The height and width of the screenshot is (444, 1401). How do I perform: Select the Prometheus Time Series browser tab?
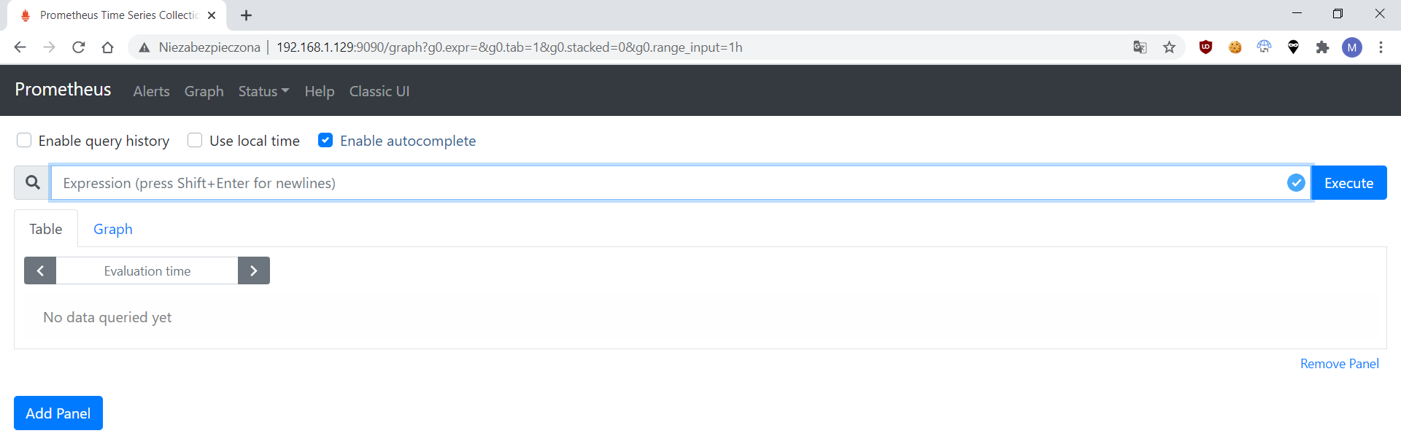pos(117,15)
